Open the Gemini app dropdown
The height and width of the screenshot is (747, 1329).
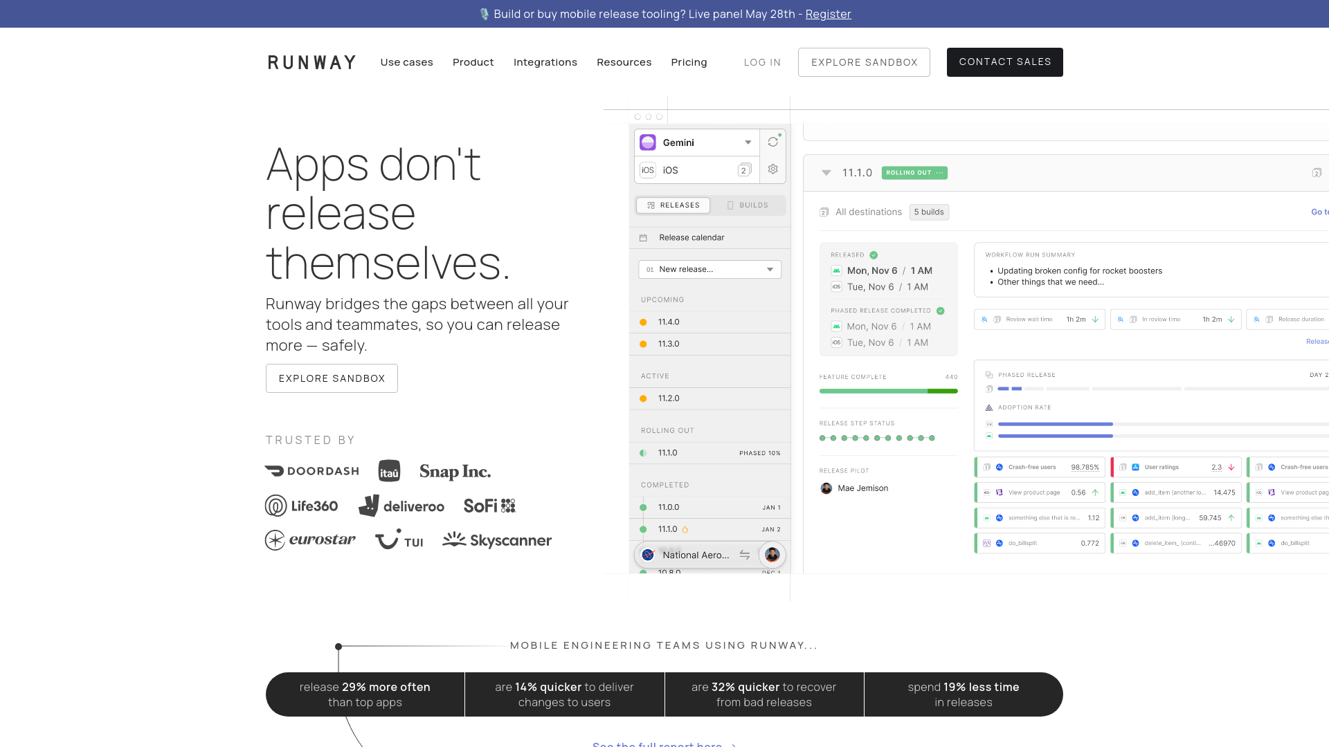(748, 142)
